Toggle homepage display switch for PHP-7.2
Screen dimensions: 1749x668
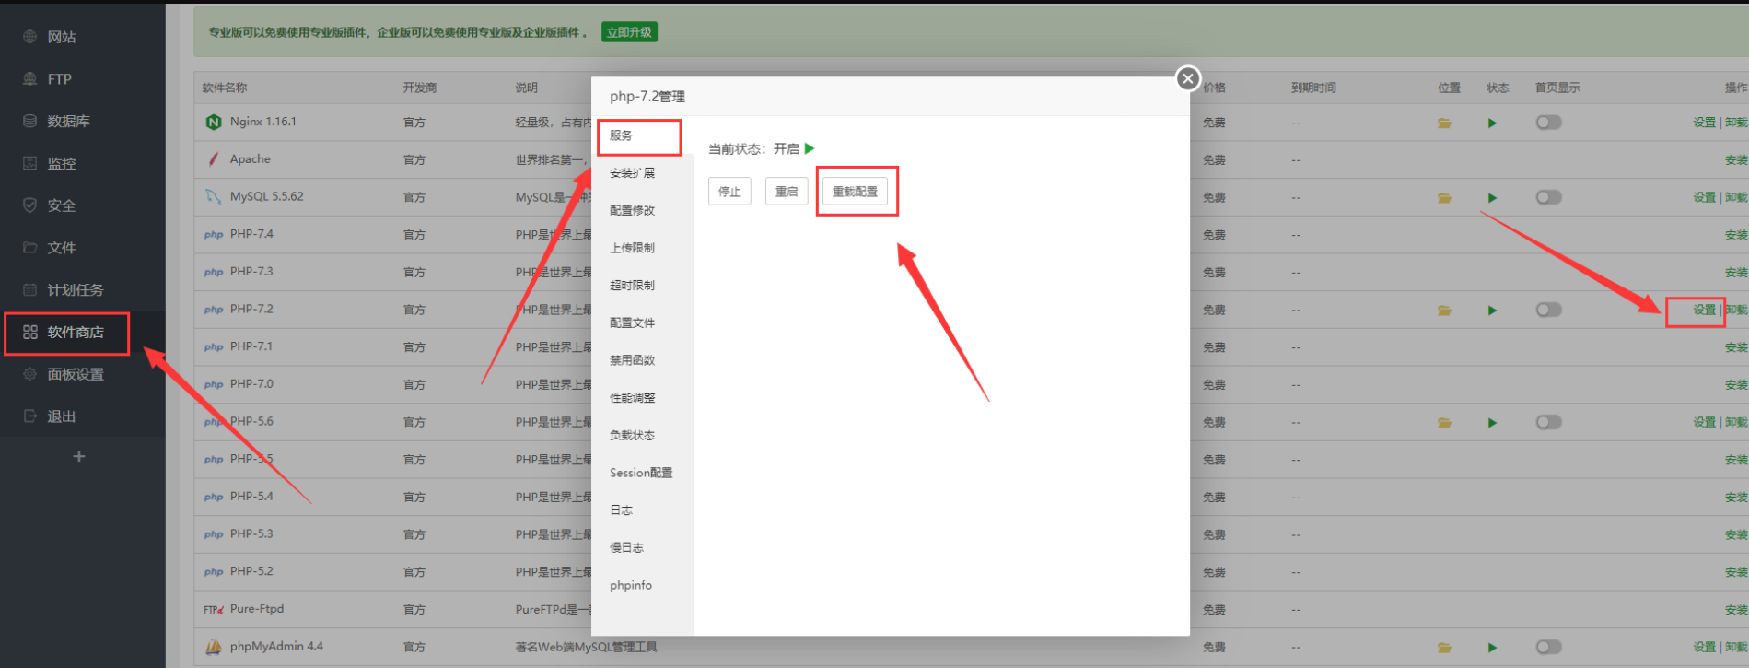1548,311
